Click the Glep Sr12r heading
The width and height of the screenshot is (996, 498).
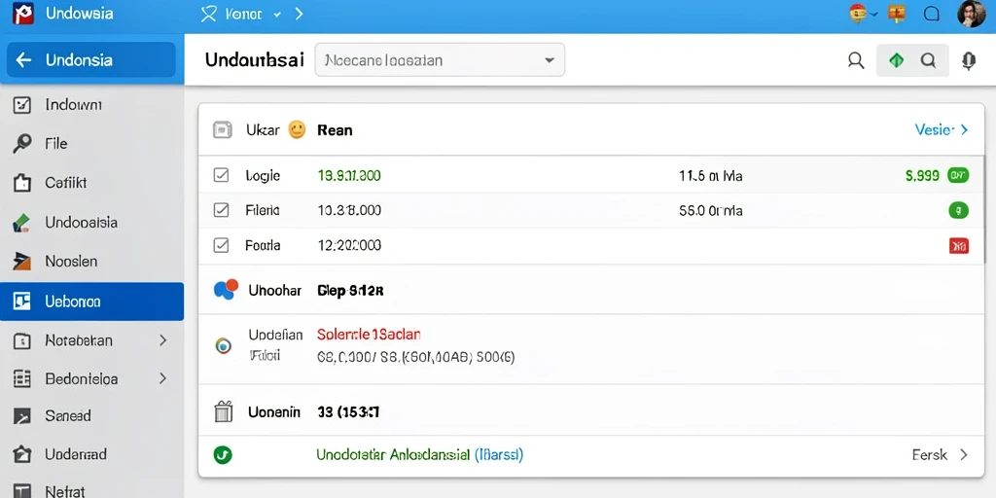350,291
